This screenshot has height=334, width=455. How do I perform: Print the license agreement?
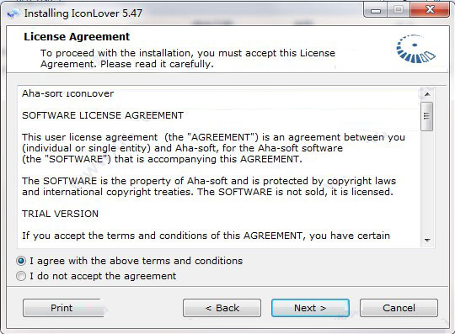tap(63, 308)
